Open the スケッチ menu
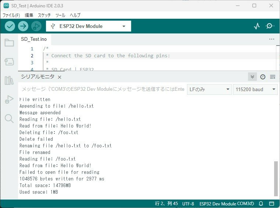Viewport: 280px width, 208px height. click(44, 15)
